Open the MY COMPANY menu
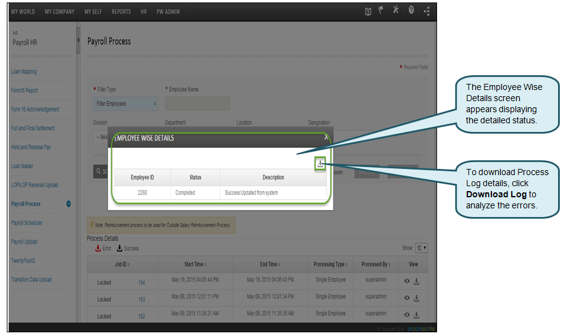 [x=59, y=12]
